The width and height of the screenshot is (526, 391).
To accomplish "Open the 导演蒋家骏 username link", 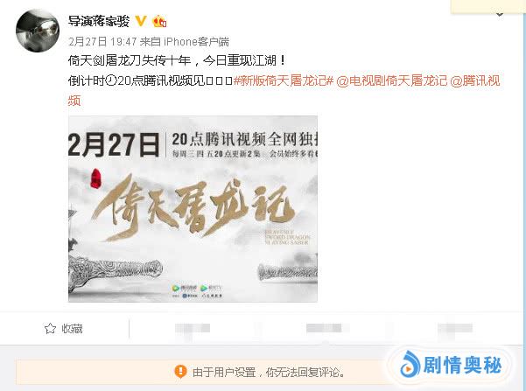I will coord(99,21).
